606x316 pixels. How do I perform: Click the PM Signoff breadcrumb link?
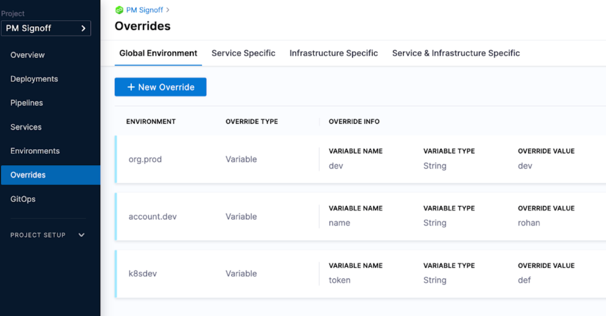click(x=144, y=10)
